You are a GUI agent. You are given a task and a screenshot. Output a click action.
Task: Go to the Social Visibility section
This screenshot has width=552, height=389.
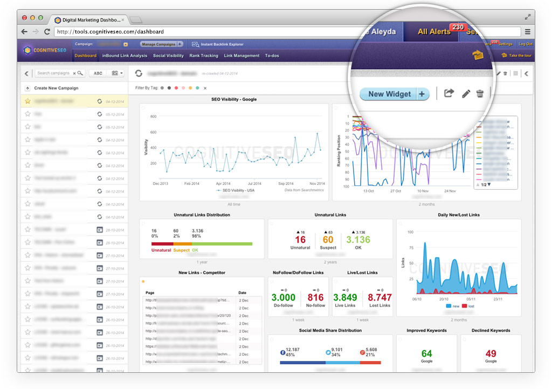pos(168,55)
